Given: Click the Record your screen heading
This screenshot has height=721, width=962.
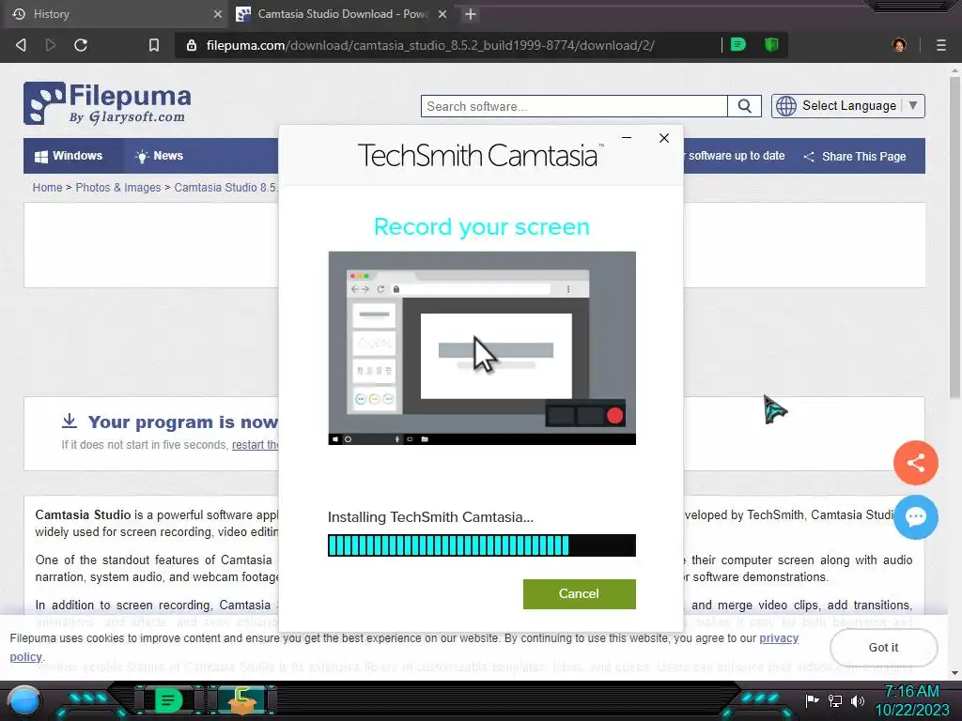Looking at the screenshot, I should pos(482,227).
